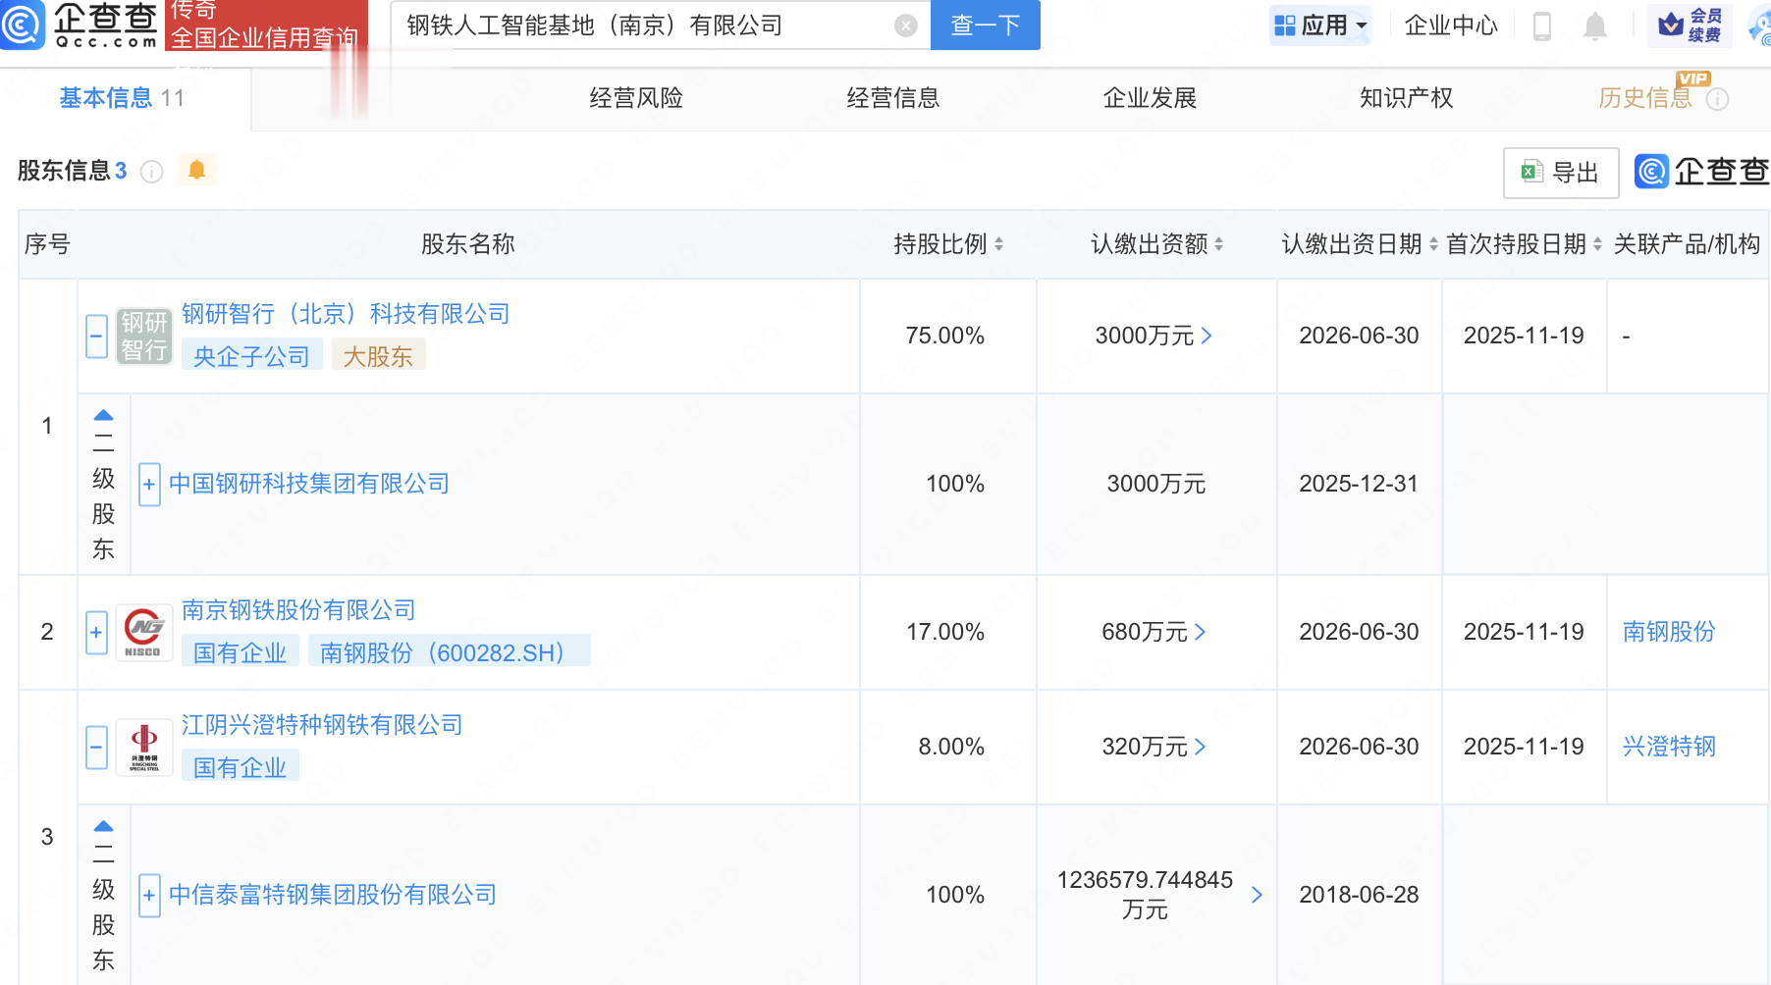Open the mobile phone app icon
This screenshot has height=985, width=1771.
click(x=1541, y=26)
